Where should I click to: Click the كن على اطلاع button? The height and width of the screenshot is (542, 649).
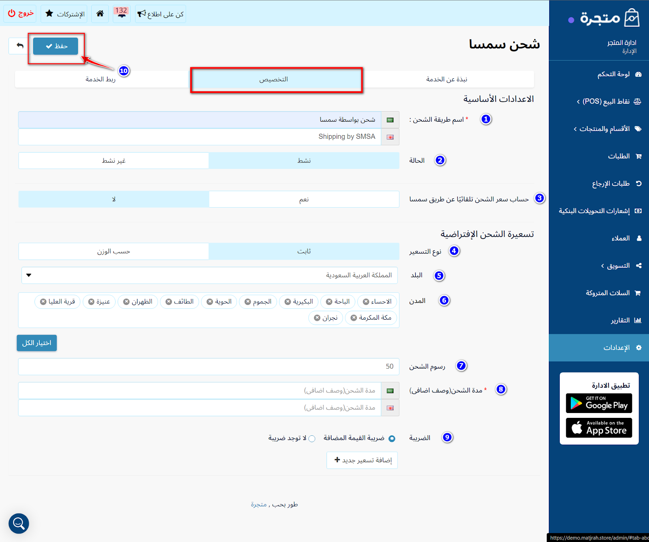click(161, 14)
